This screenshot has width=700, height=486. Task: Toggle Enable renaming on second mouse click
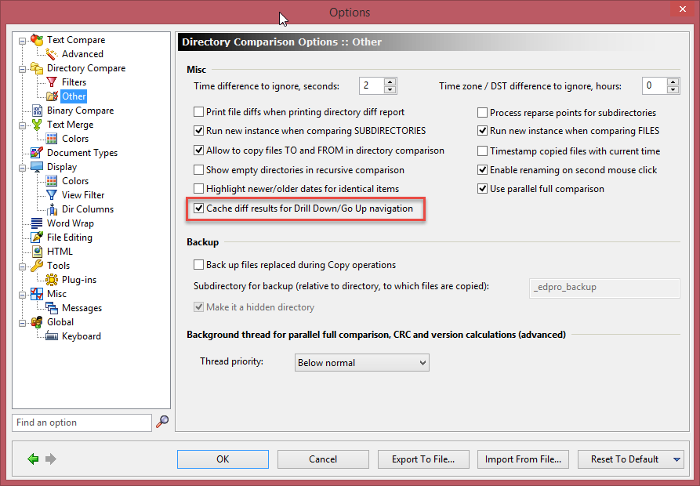pos(482,170)
